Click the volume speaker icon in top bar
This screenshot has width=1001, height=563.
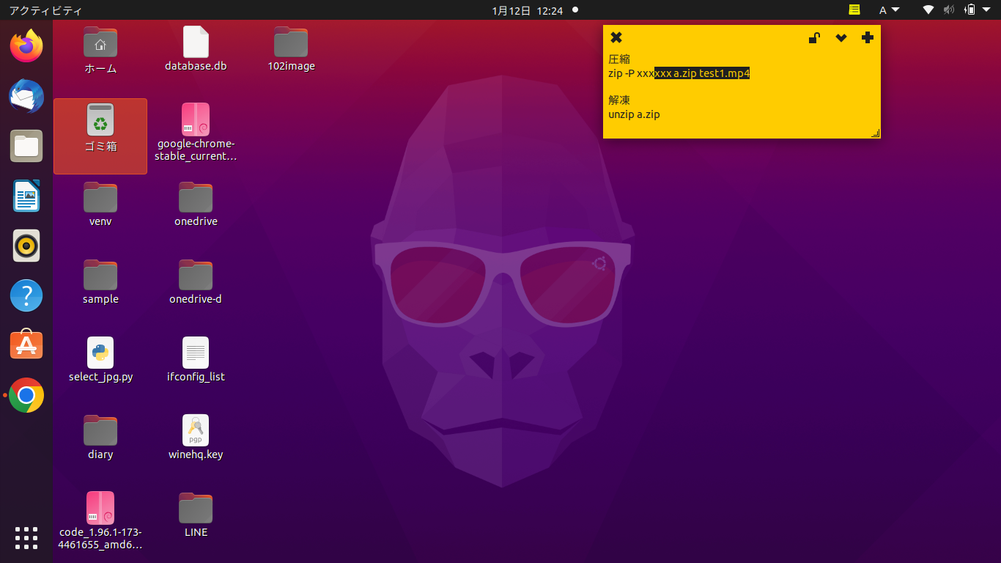[949, 10]
